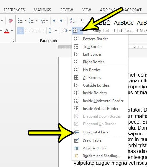Image resolution: width=147 pixels, height=167 pixels.
Task: Choose Outside Borders option
Action: [100, 85]
